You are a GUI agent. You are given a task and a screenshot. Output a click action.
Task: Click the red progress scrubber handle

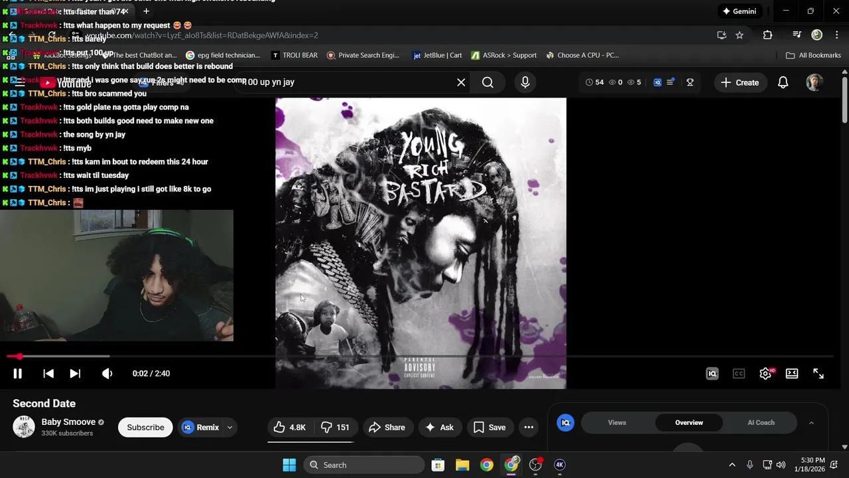pyautogui.click(x=19, y=357)
